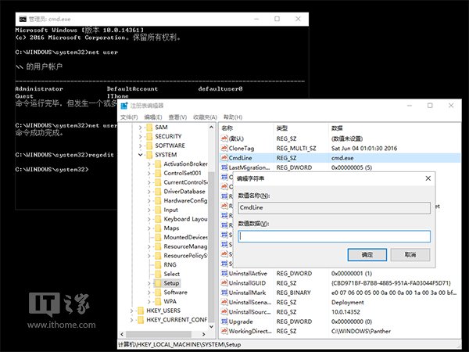Click the UninstallMark binary value icon
The height and width of the screenshot is (352, 469).
(x=224, y=291)
